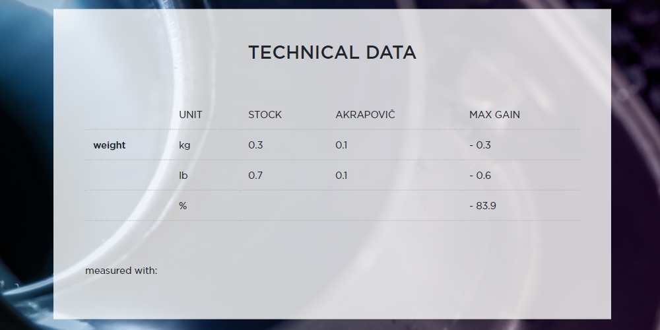This screenshot has width=660, height=330.
Task: Select the AKRAPOVIČ column header
Action: (x=365, y=114)
